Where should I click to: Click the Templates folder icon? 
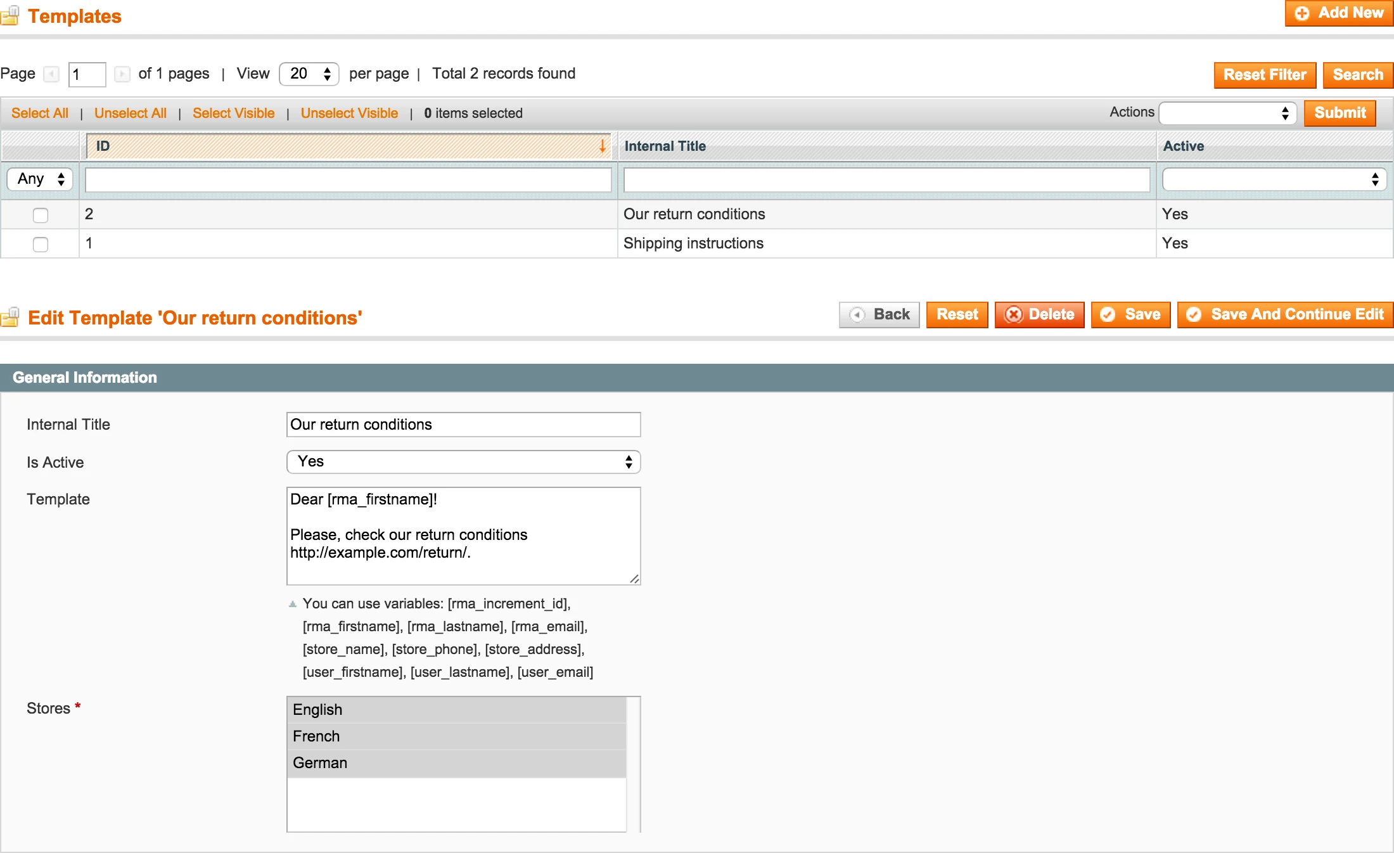pos(11,16)
